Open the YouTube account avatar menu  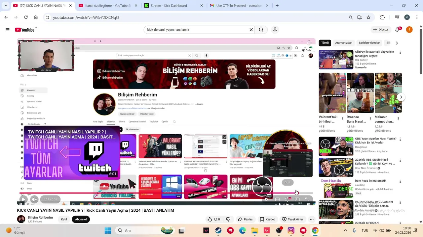coord(409,30)
